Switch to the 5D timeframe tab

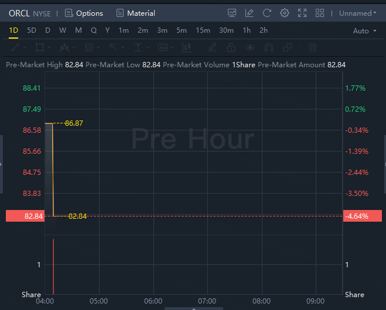[x=32, y=30]
